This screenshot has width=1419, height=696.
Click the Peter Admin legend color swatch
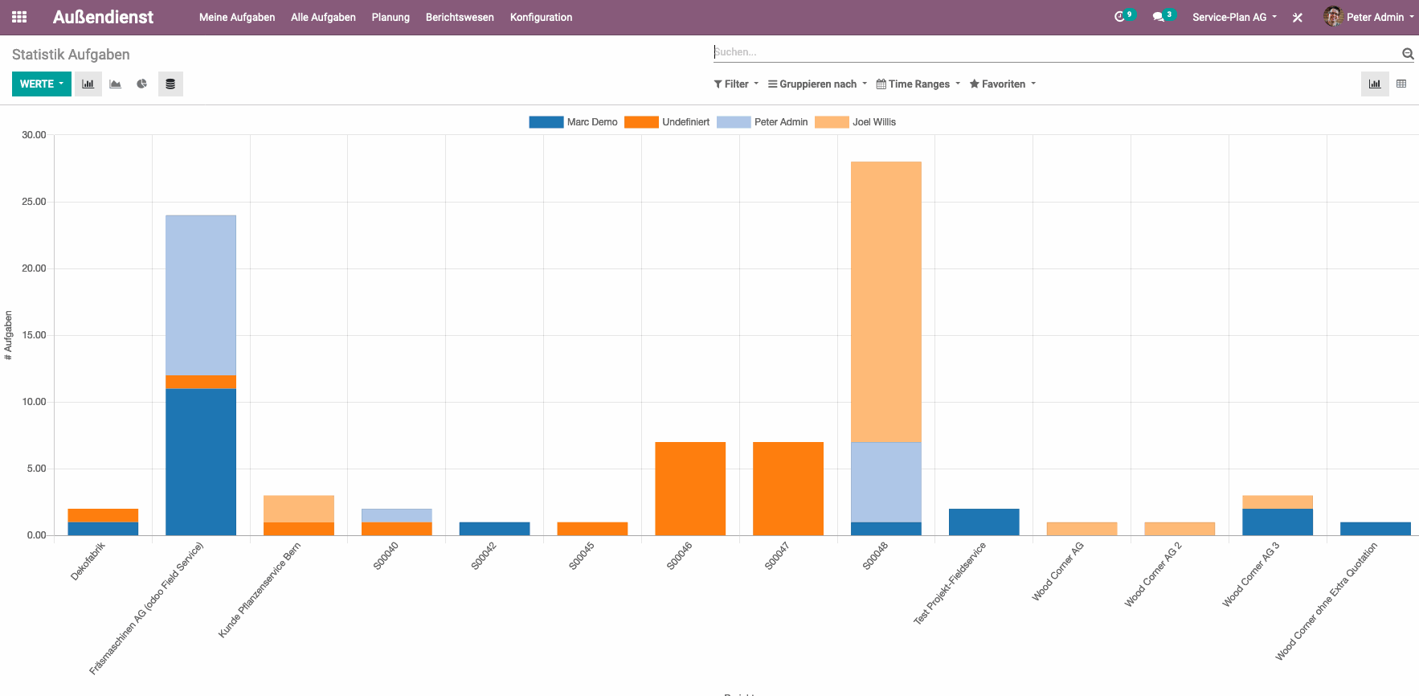click(x=733, y=122)
